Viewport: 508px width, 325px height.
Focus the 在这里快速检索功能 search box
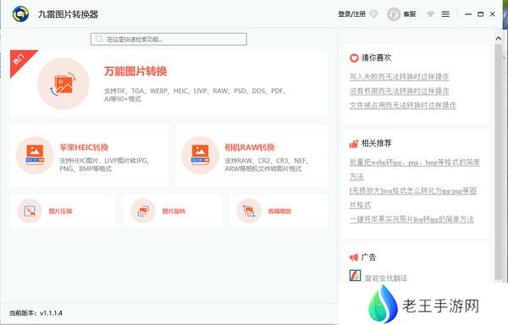pos(168,39)
